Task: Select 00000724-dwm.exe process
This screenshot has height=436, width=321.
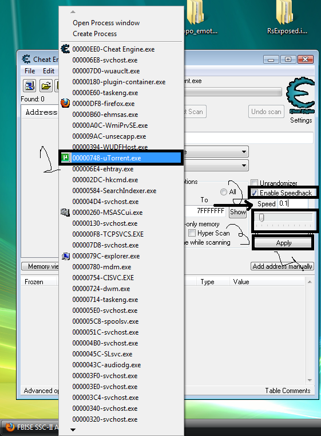Action: (121, 289)
